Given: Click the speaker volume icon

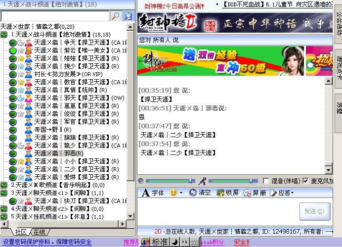Looking at the screenshot, I should pyautogui.click(x=141, y=181).
